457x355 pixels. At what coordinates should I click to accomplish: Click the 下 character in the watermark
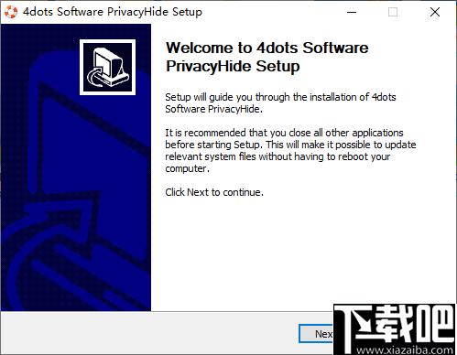pos(354,328)
